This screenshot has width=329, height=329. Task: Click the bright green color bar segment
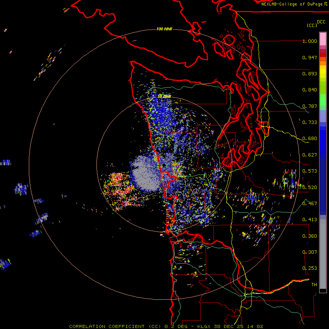pyautogui.click(x=323, y=100)
